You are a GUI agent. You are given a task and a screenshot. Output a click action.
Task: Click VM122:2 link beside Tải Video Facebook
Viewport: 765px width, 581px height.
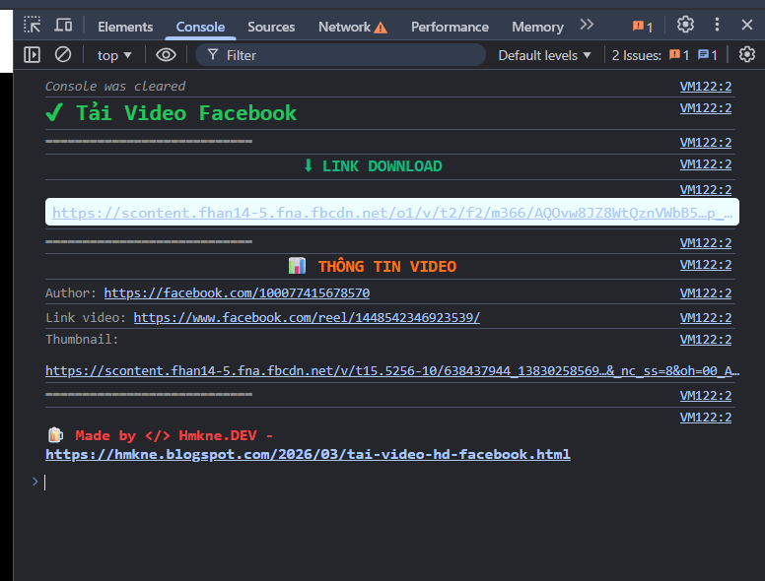[x=706, y=107]
